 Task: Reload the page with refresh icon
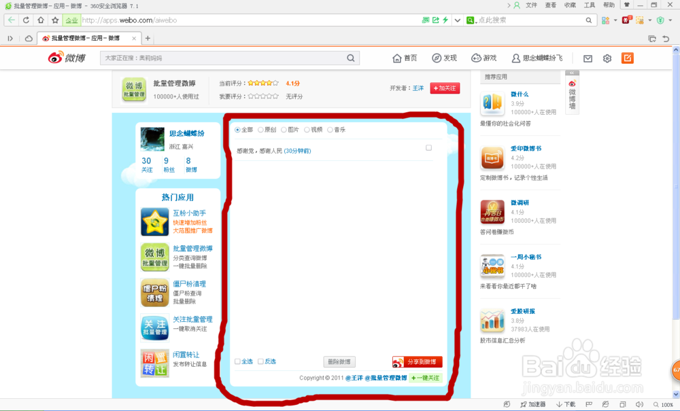(x=26, y=20)
